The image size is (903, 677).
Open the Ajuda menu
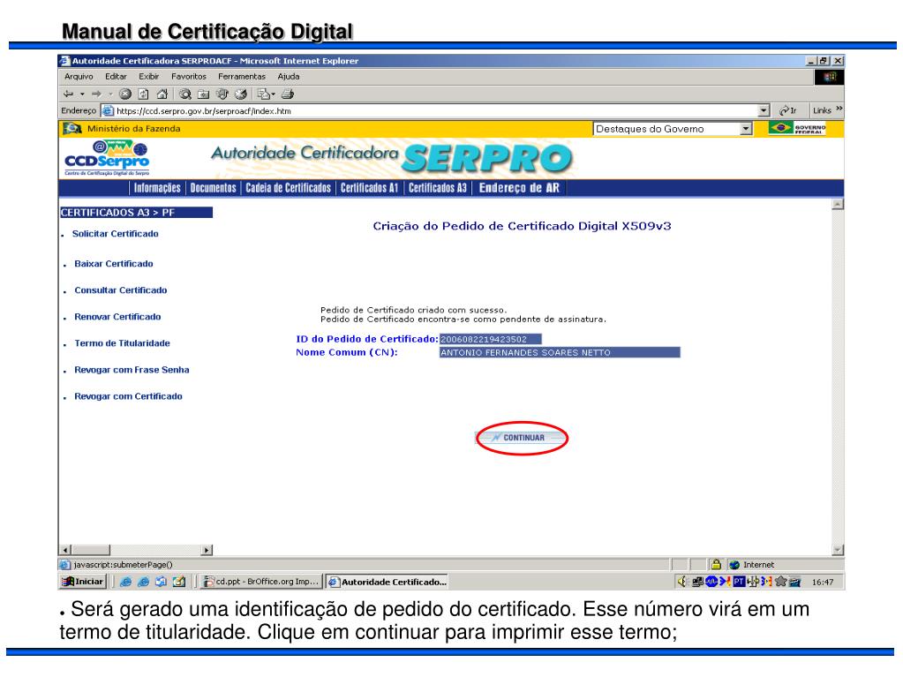pyautogui.click(x=289, y=77)
